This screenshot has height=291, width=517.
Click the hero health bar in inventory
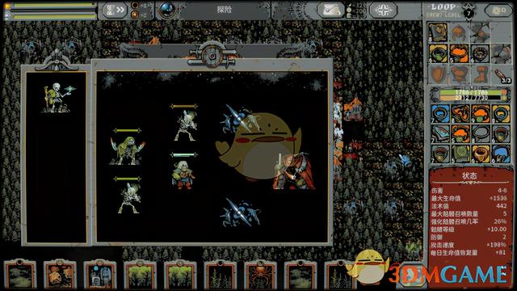[471, 92]
